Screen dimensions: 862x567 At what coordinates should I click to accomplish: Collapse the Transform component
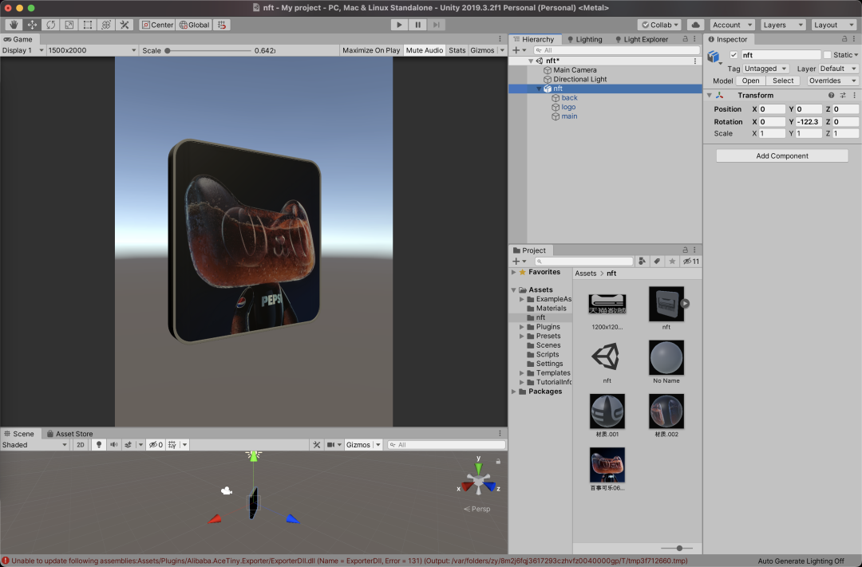tap(710, 95)
